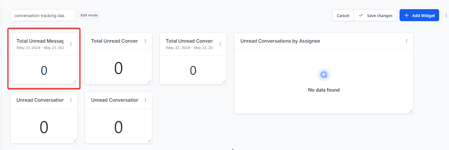Click the Add Widget button
This screenshot has height=150, width=449.
point(419,15)
